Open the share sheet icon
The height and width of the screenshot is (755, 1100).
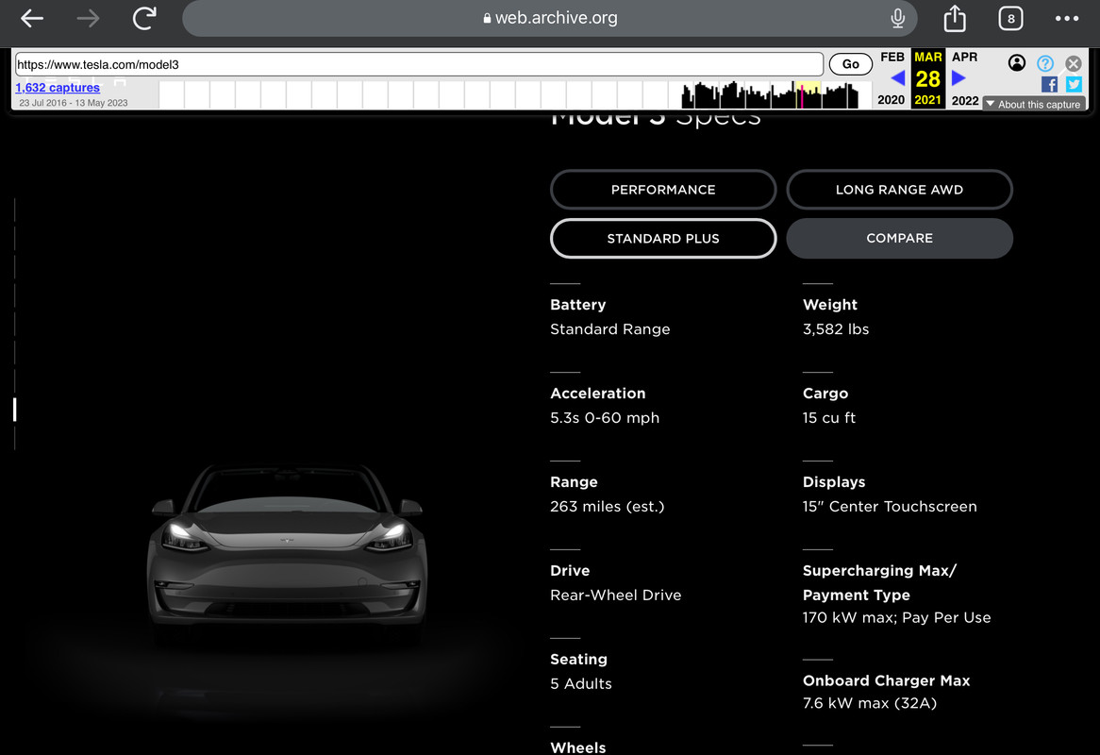954,18
